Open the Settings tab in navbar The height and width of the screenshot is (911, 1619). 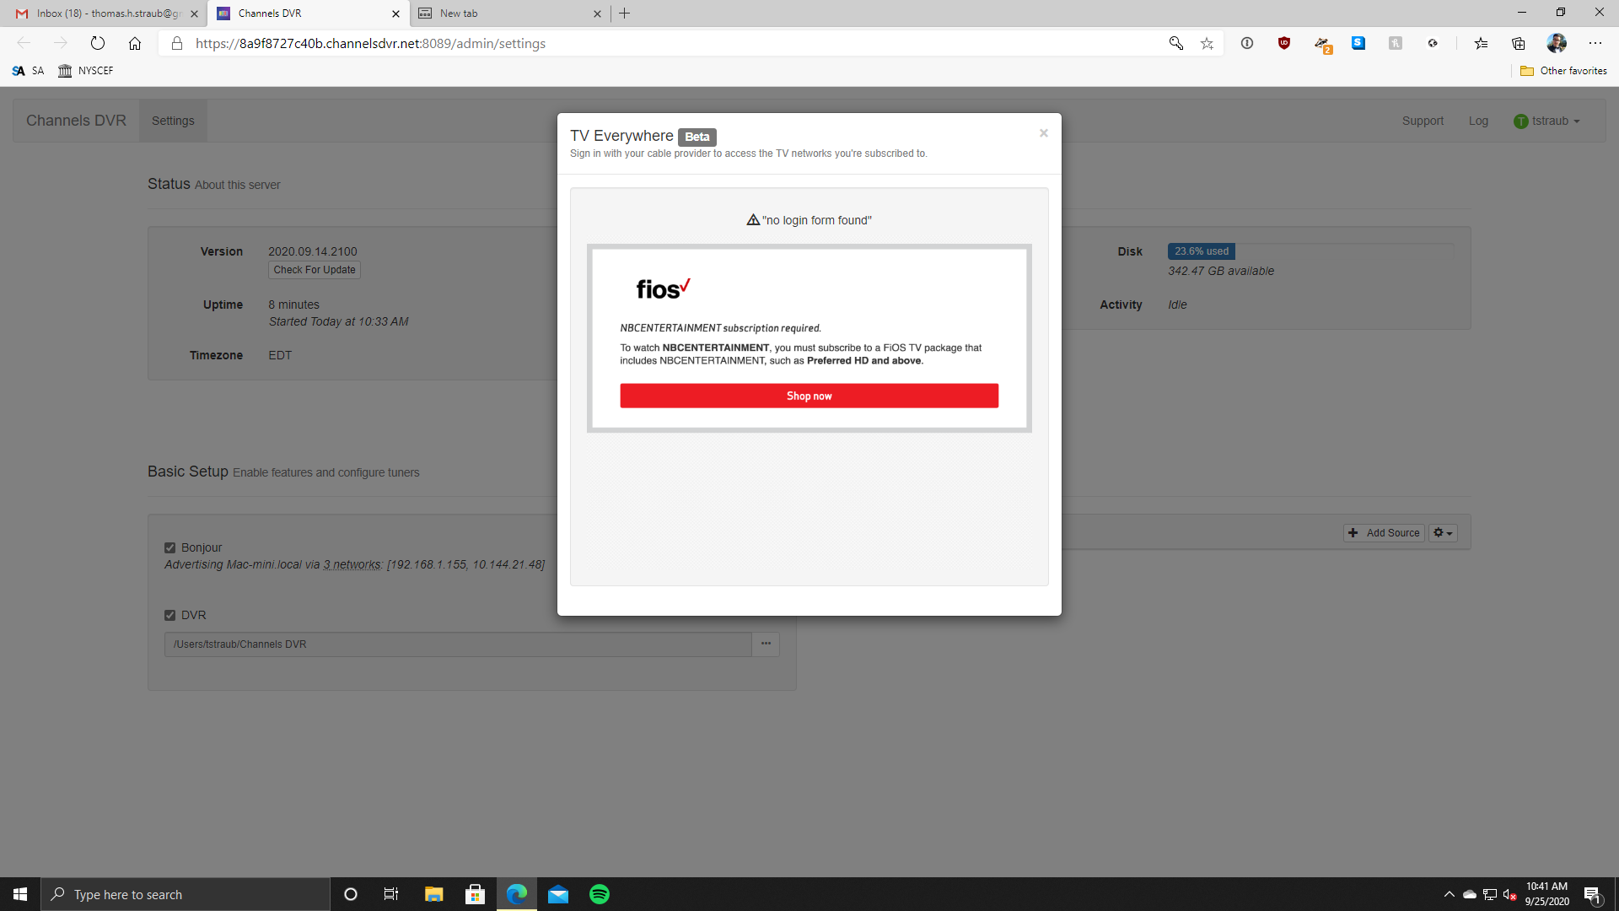[x=173, y=121]
